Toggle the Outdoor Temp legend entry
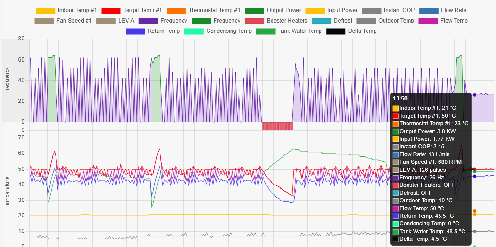Image resolution: width=496 pixels, height=247 pixels. click(x=396, y=21)
